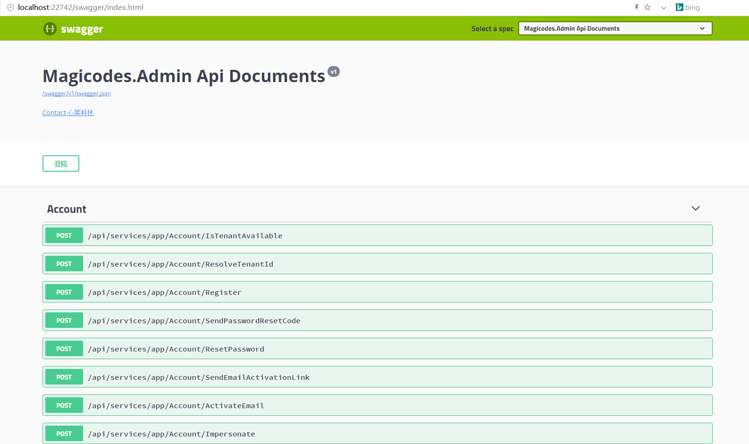
Task: Click POST badge for ResolveTenantId
Action: (x=64, y=264)
